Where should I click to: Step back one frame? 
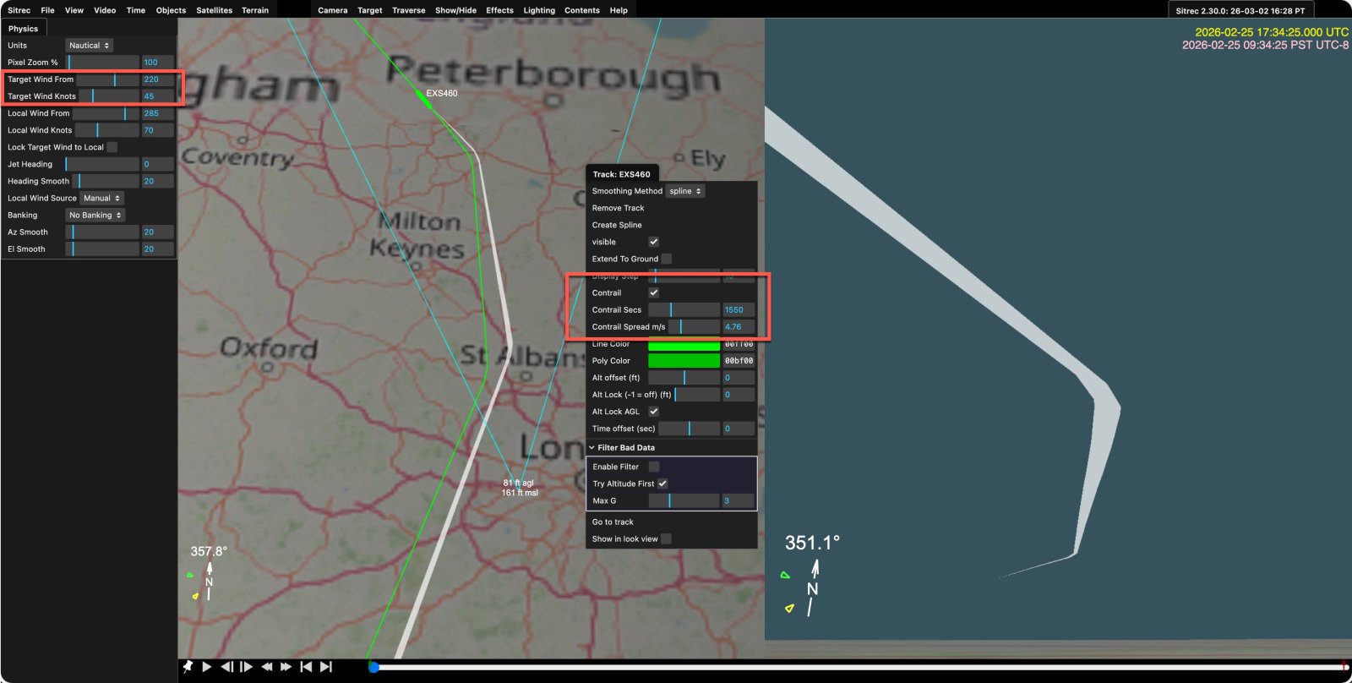click(x=226, y=667)
